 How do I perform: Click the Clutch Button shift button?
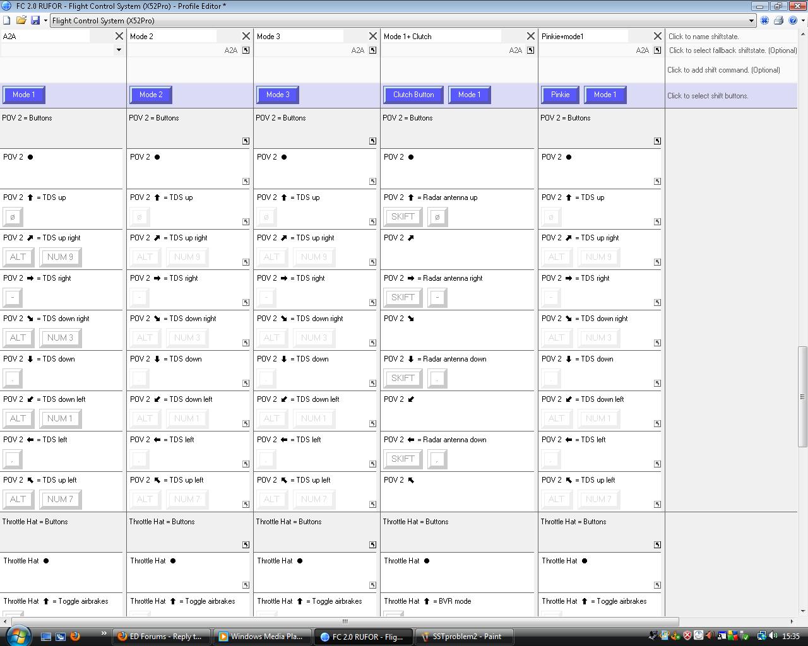tap(413, 95)
